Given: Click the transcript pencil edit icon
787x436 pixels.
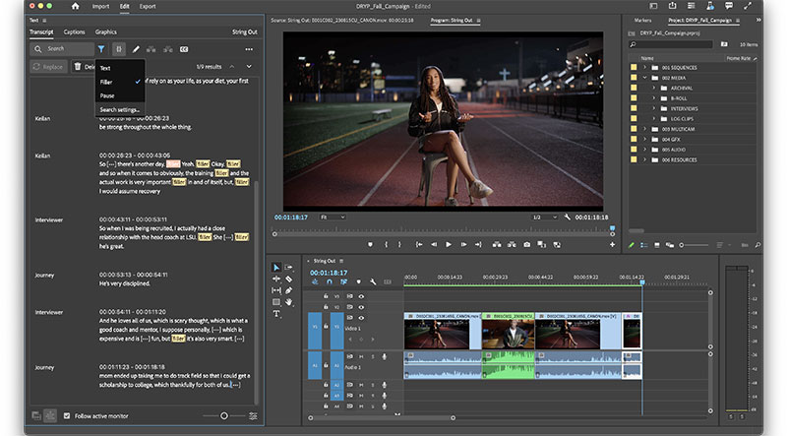Looking at the screenshot, I should (136, 49).
